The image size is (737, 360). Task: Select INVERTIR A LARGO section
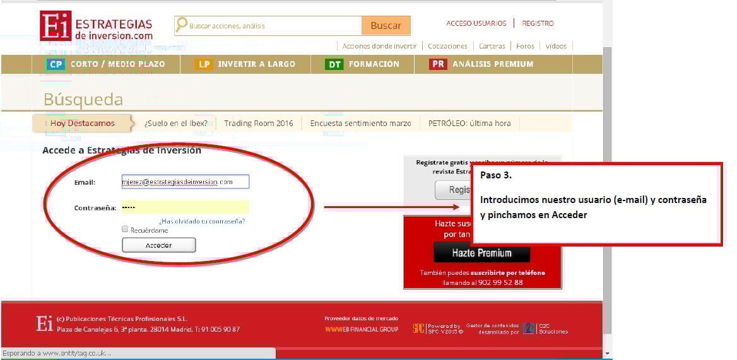(257, 64)
